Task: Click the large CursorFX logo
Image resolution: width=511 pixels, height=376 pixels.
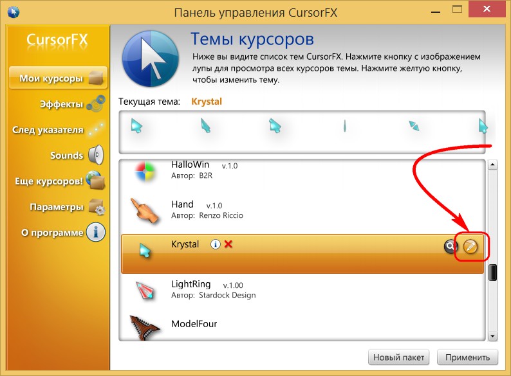Action: 151,58
